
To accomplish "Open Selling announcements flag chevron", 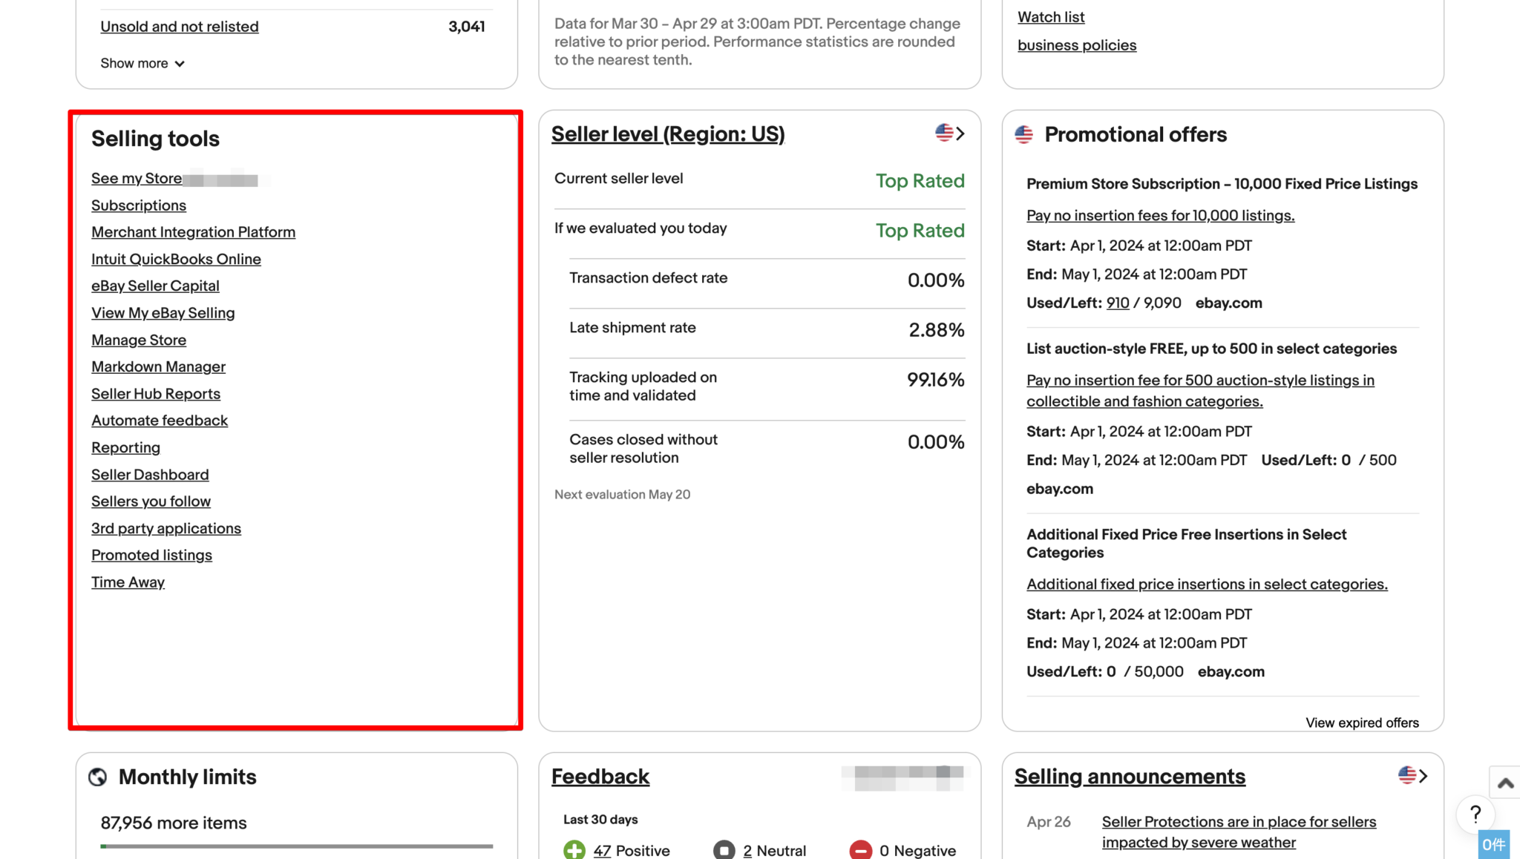I will point(1413,776).
